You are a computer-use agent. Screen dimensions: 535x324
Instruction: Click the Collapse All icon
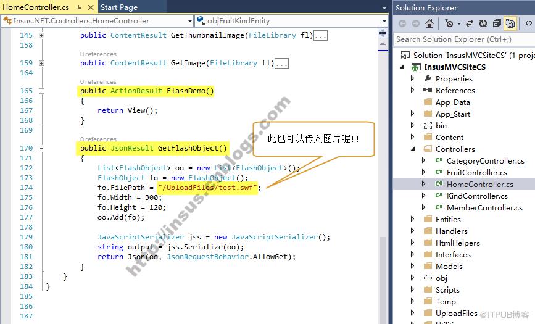(x=497, y=23)
